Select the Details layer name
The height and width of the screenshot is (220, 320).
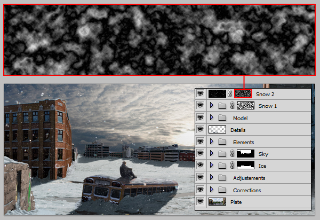coord(238,130)
